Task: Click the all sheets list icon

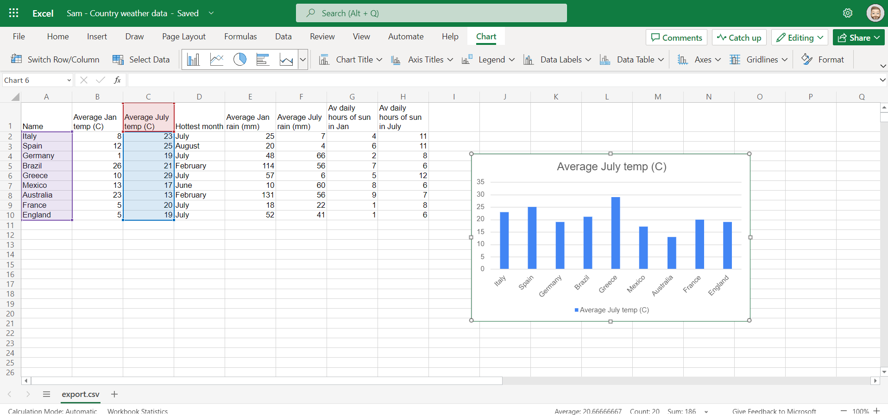Action: [x=46, y=394]
